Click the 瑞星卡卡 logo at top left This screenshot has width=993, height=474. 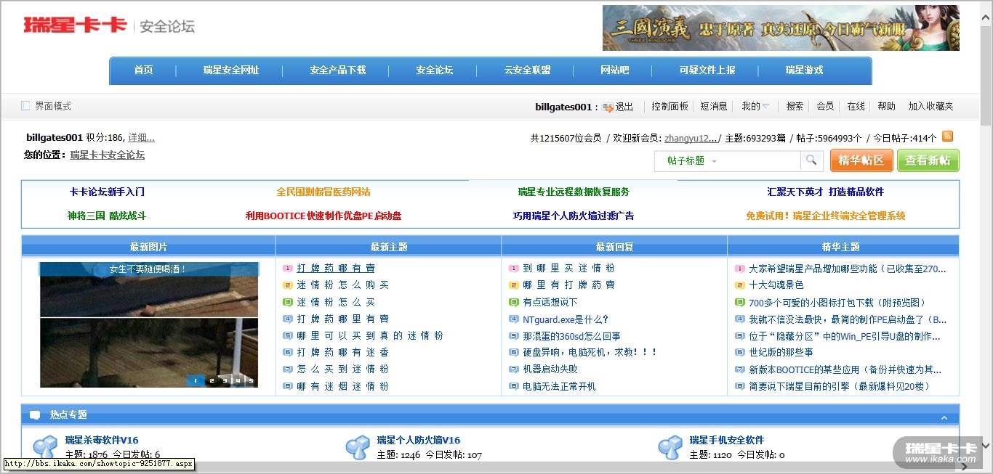click(x=76, y=25)
